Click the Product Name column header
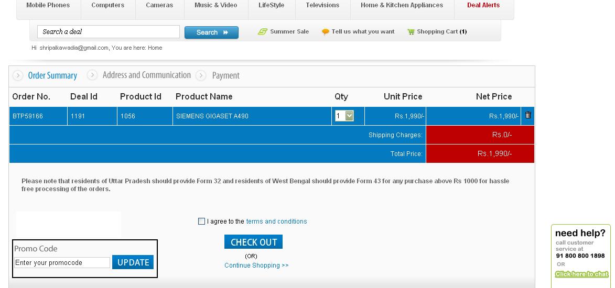This screenshot has width=615, height=288. 204,96
